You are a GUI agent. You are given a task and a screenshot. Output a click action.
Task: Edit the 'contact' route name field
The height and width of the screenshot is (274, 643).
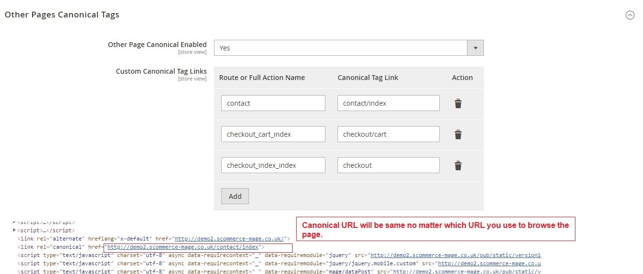pyautogui.click(x=273, y=103)
